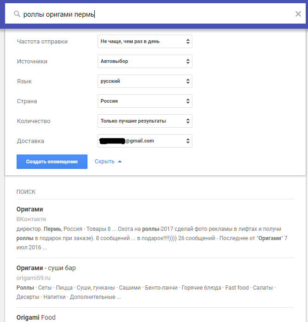Click the ПОИСК section heading
This screenshot has height=322, width=308.
(x=26, y=192)
